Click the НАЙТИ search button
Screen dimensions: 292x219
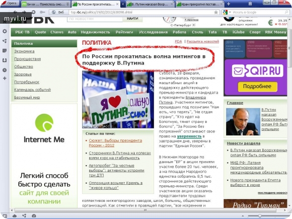pyautogui.click(x=132, y=19)
